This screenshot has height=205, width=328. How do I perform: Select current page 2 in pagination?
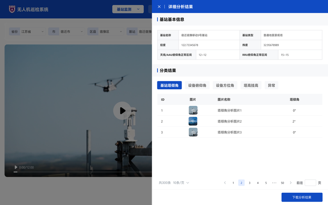coord(241,183)
